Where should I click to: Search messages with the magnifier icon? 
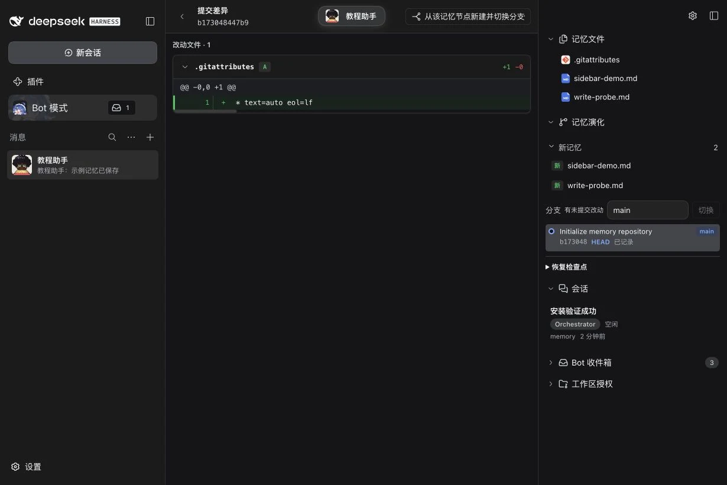pyautogui.click(x=112, y=137)
